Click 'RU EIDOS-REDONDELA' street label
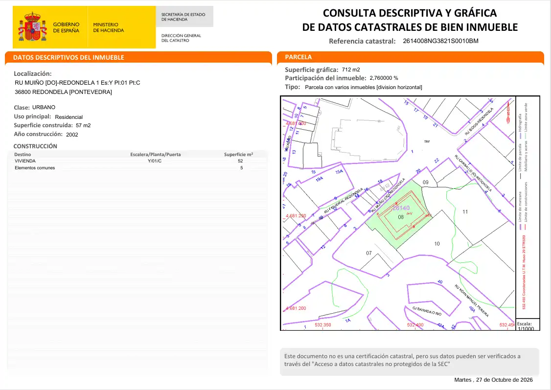 pos(479,121)
